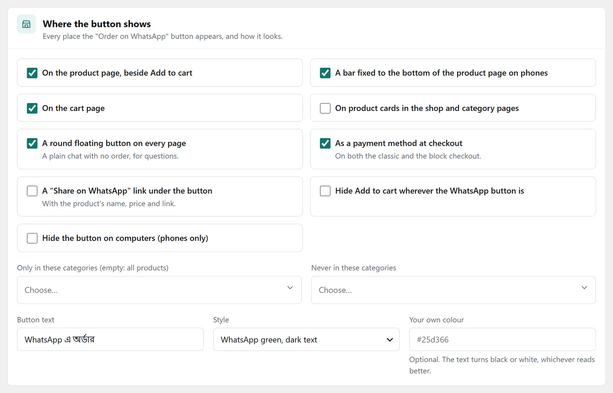This screenshot has height=393, width=613.
Task: Expand the Style dropdown showing WhatsApp green
Action: [306, 339]
